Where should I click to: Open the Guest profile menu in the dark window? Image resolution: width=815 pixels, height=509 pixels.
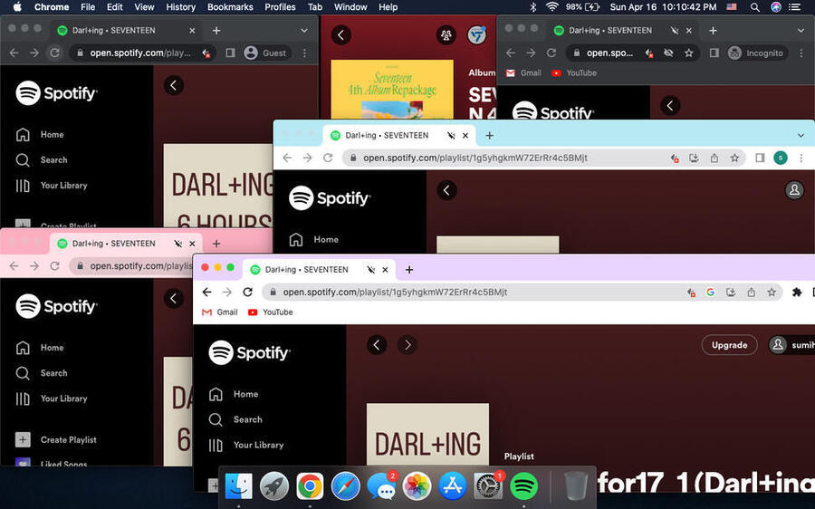point(264,53)
